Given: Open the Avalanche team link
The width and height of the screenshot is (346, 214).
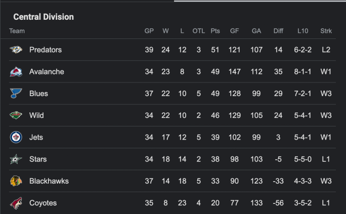Looking at the screenshot, I should 47,72.
